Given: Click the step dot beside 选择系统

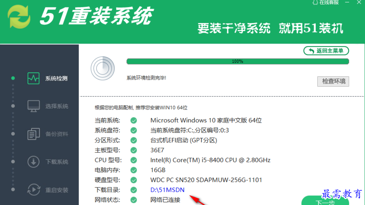Looking at the screenshot, I should pos(13,106).
